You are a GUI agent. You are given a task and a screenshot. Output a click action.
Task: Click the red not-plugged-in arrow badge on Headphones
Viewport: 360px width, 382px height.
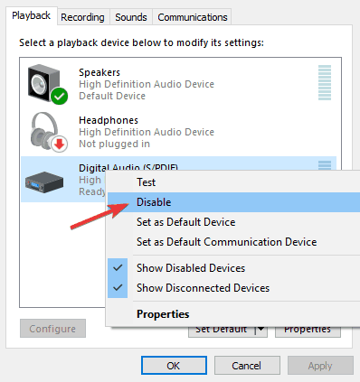tap(60, 144)
